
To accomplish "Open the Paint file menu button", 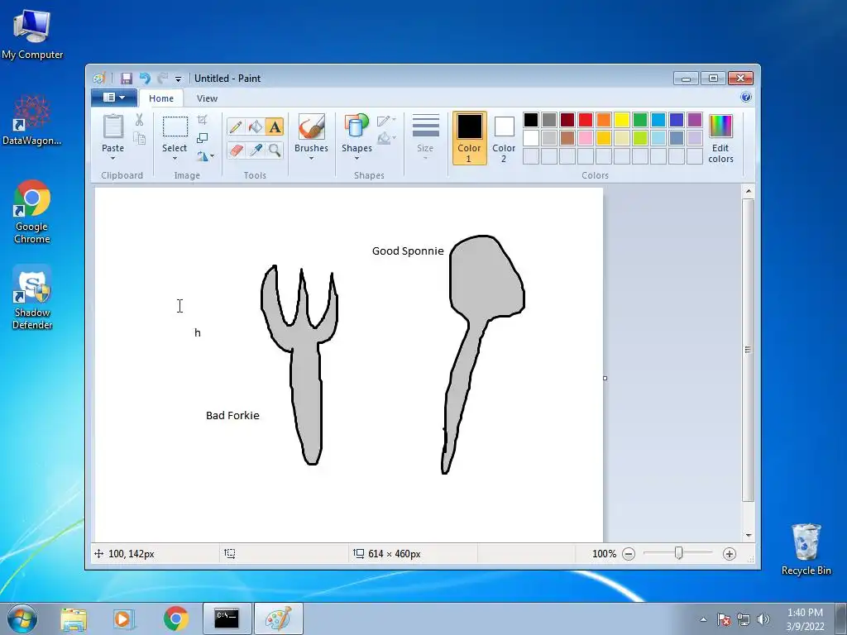I will 113,98.
